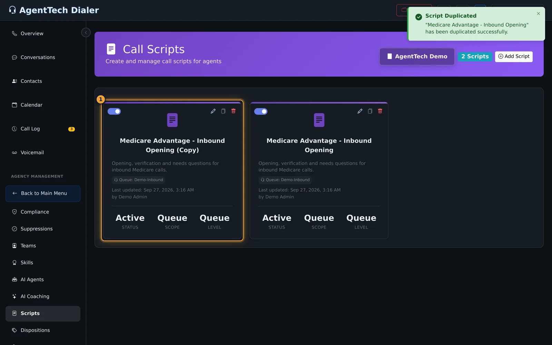Click the Contacts people icon
The height and width of the screenshot is (345, 552).
pyautogui.click(x=14, y=81)
